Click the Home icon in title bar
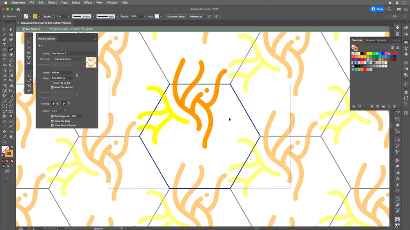410x230 pixels. pyautogui.click(x=18, y=9)
